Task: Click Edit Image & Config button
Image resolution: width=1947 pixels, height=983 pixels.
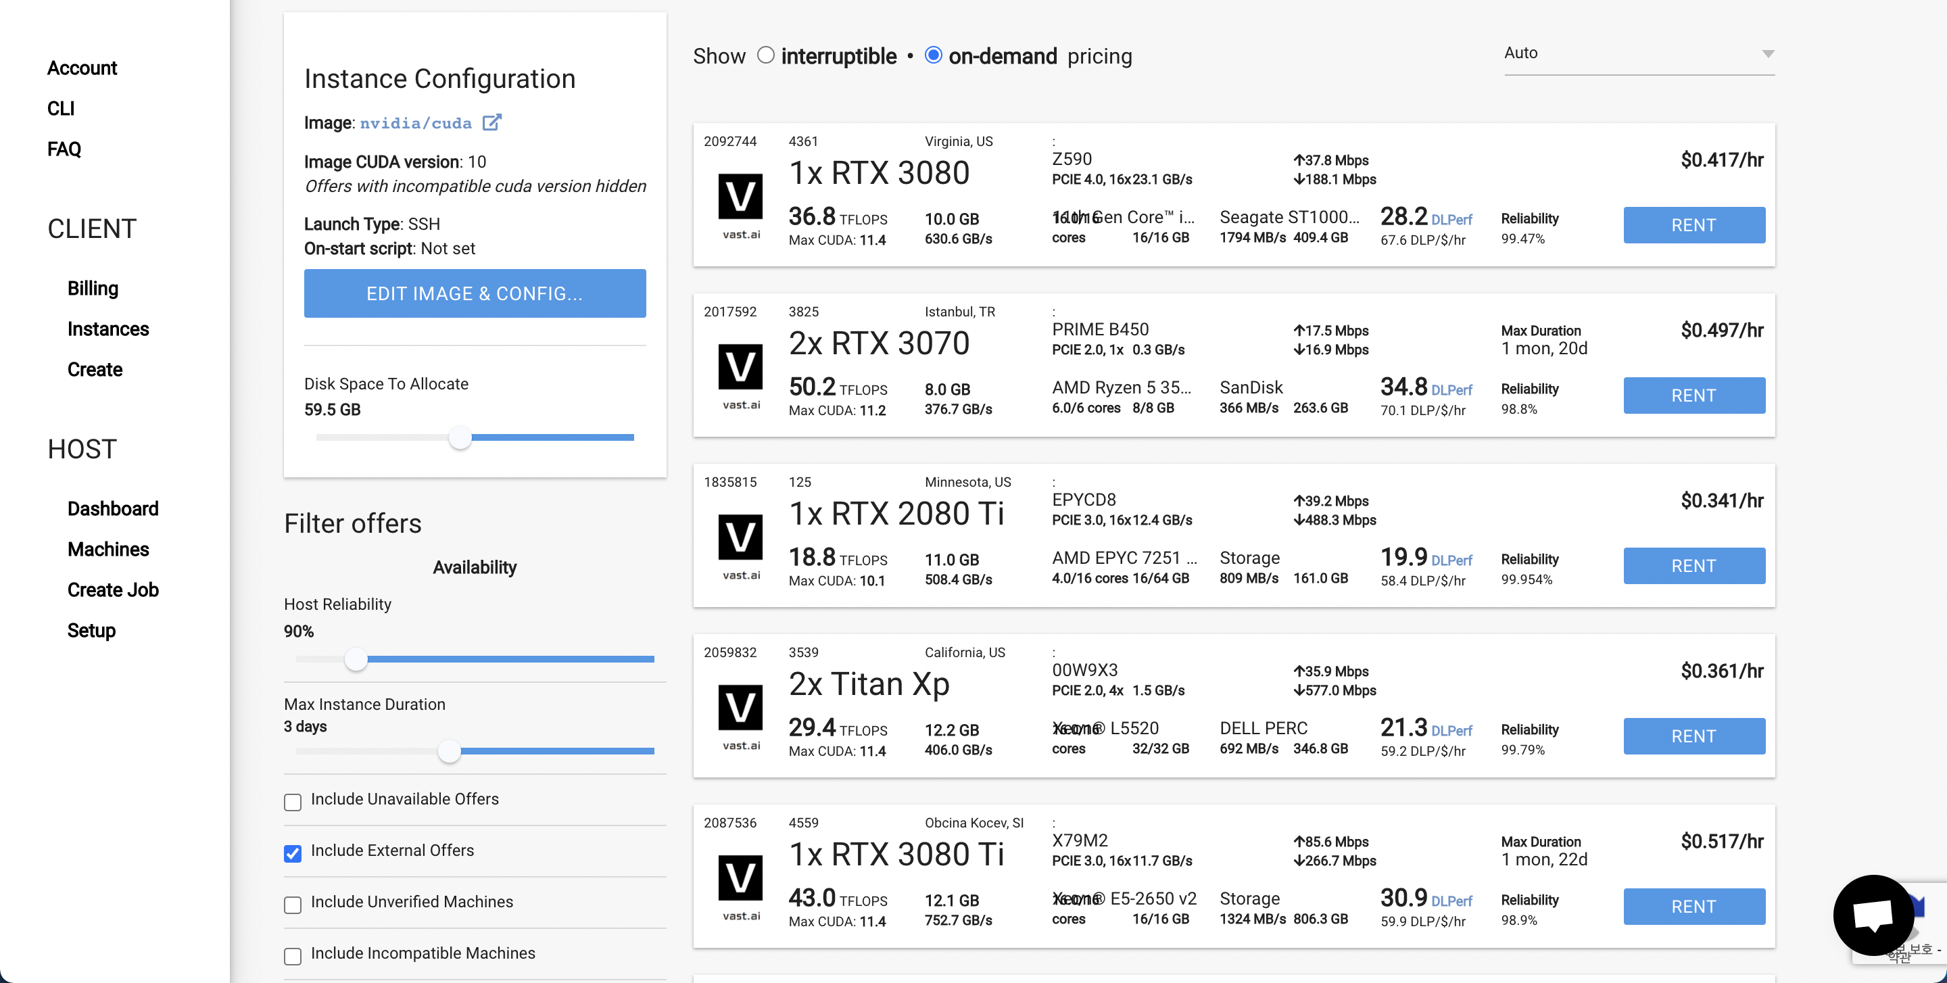Action: 474,293
